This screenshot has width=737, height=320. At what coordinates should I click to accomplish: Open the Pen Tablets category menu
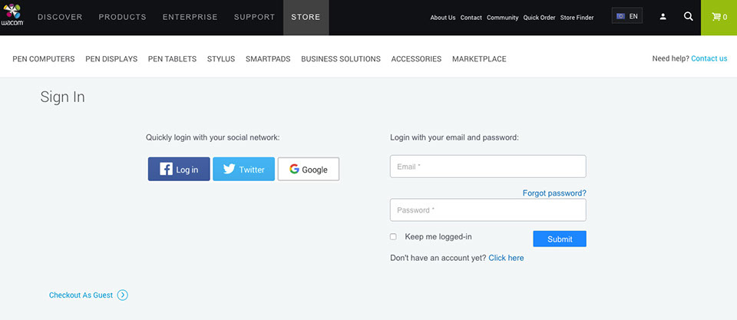(172, 59)
